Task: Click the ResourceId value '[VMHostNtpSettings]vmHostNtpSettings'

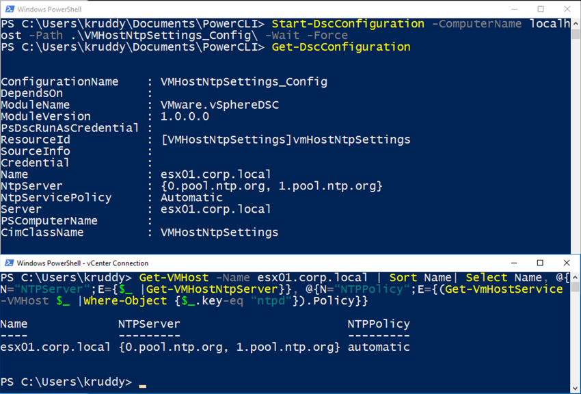Action: 286,140
